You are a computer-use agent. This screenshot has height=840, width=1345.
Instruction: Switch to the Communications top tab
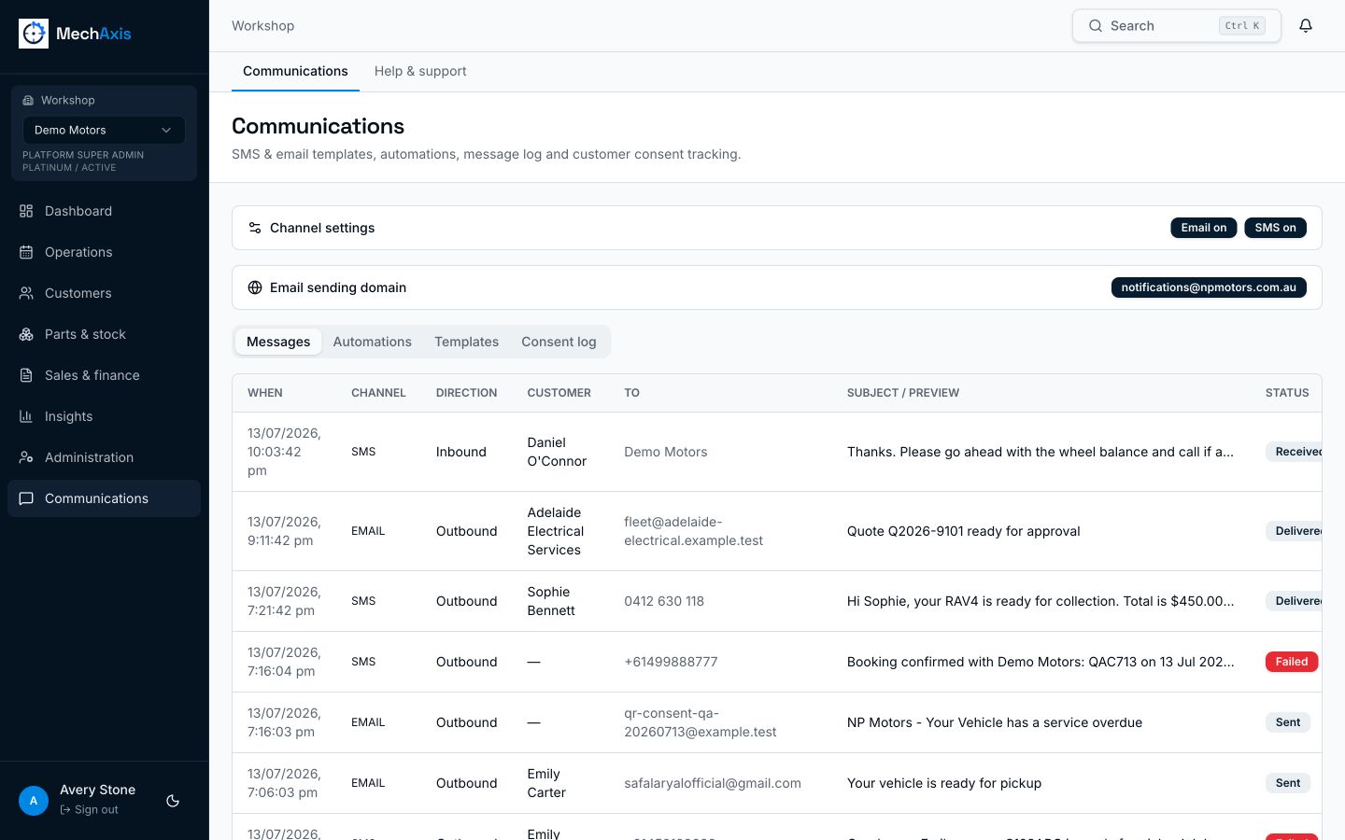pos(295,71)
